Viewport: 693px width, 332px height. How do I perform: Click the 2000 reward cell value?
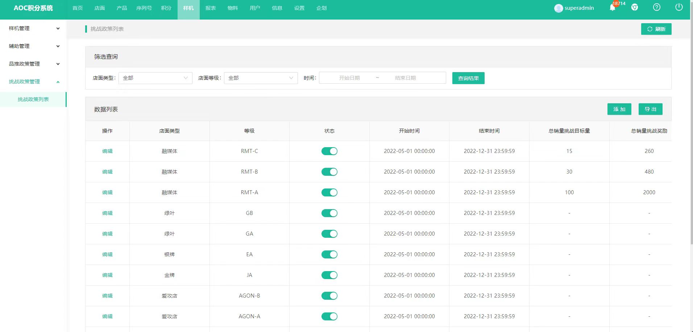pyautogui.click(x=649, y=192)
